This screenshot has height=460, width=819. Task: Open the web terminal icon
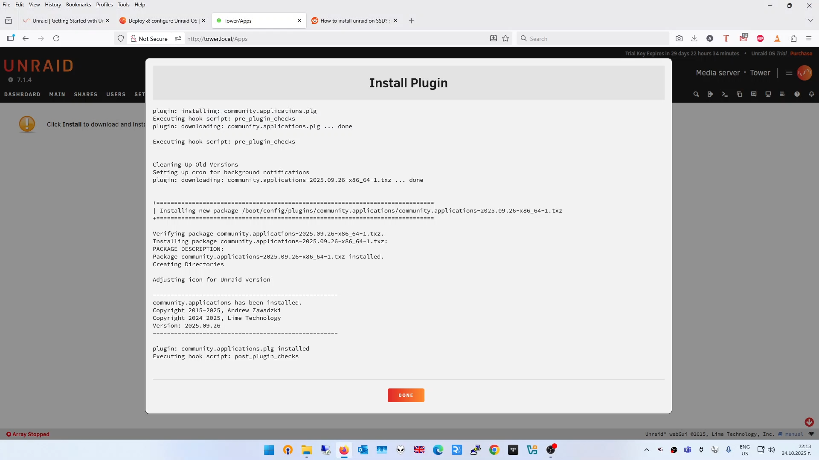[725, 94]
